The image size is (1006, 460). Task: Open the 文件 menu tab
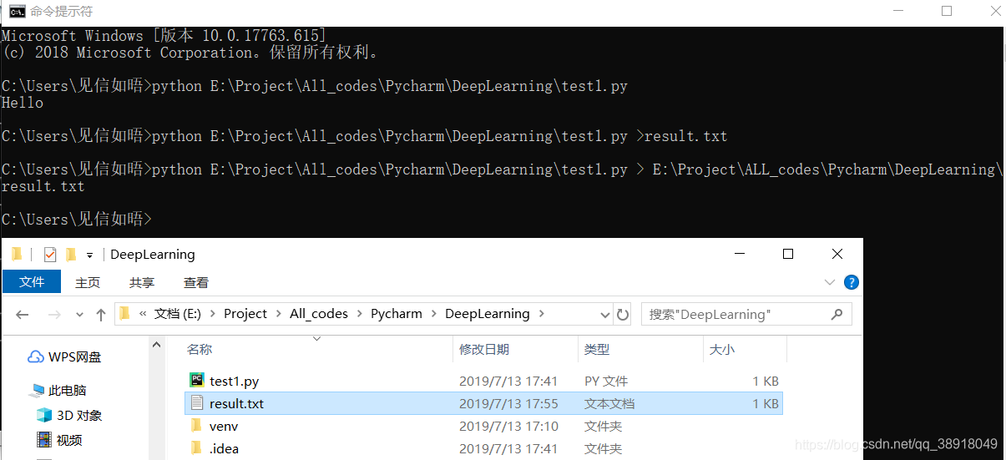pyautogui.click(x=32, y=281)
